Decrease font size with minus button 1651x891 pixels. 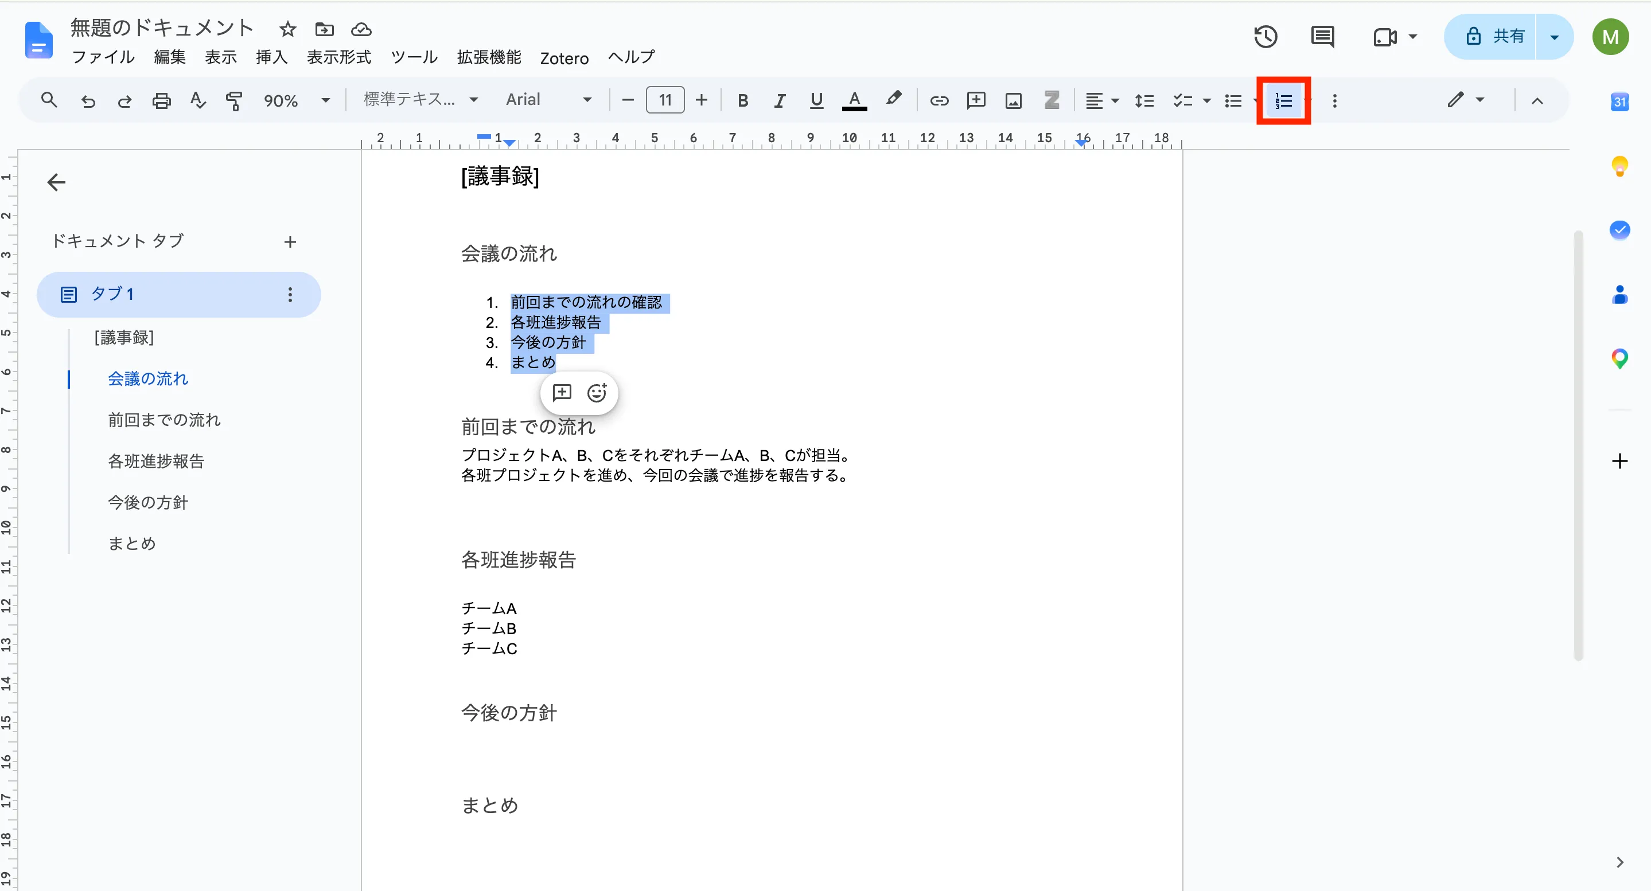628,100
